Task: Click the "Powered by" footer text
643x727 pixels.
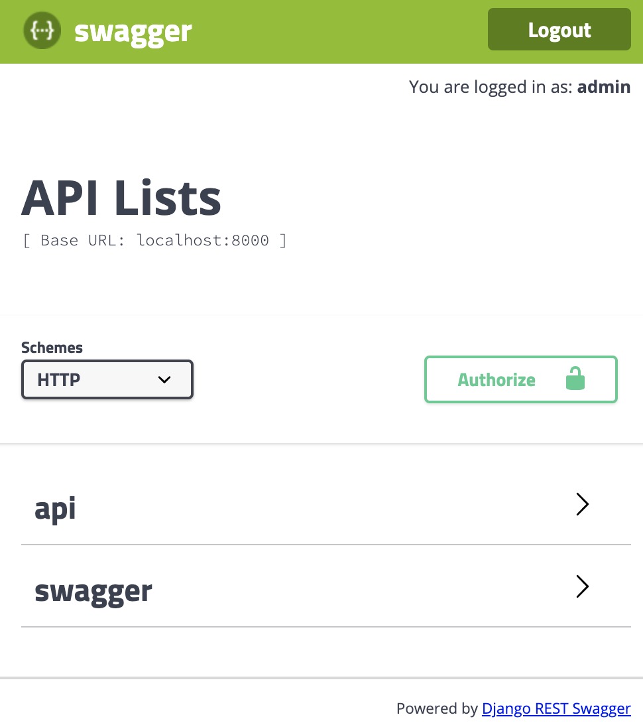Action: click(438, 708)
